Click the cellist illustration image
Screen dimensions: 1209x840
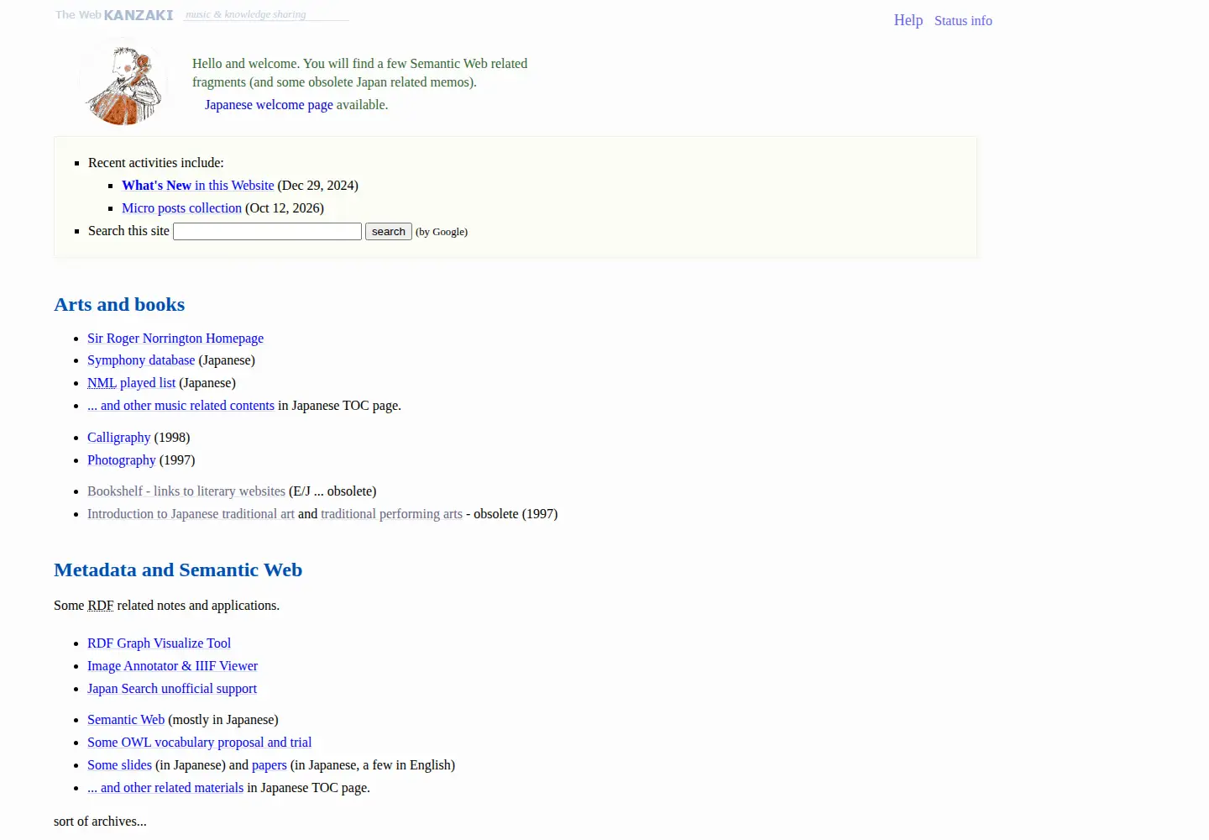123,82
